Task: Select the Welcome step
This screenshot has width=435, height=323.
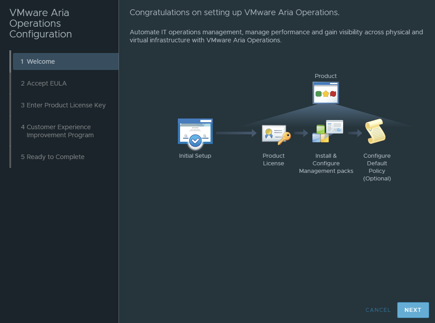Action: pos(66,61)
